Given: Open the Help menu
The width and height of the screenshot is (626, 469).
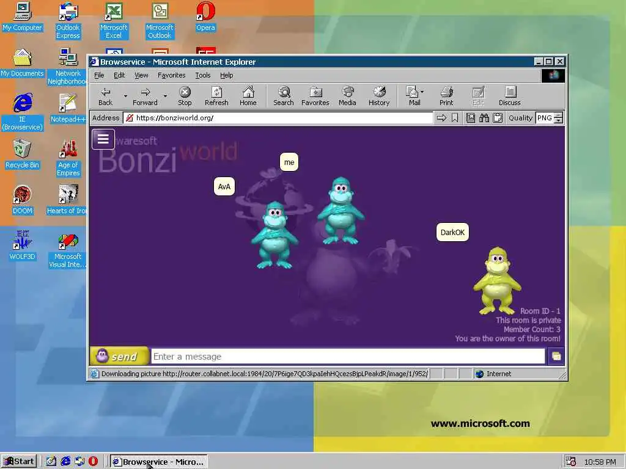Looking at the screenshot, I should (226, 75).
